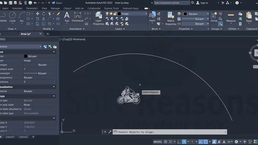Select the Rectangle tool in Draw panel
Viewport: 258px width, 145px height.
[28, 14]
